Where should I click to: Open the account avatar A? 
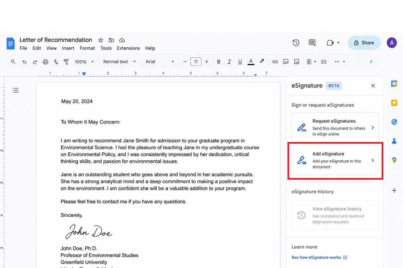click(392, 43)
